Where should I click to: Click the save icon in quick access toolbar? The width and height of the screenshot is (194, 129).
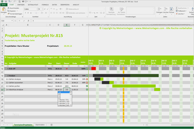pyautogui.click(x=6, y=2)
